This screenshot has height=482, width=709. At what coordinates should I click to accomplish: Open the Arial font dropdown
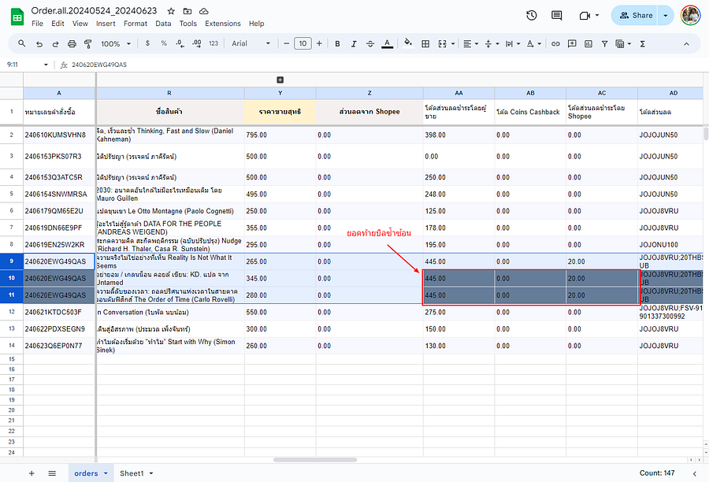click(251, 43)
